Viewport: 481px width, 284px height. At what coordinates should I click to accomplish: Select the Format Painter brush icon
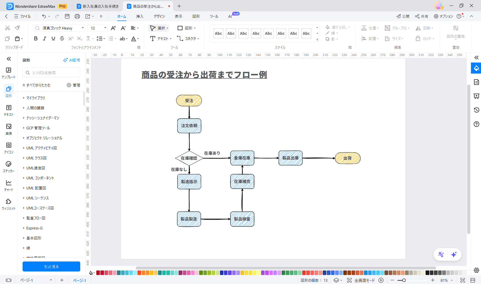pyautogui.click(x=17, y=28)
